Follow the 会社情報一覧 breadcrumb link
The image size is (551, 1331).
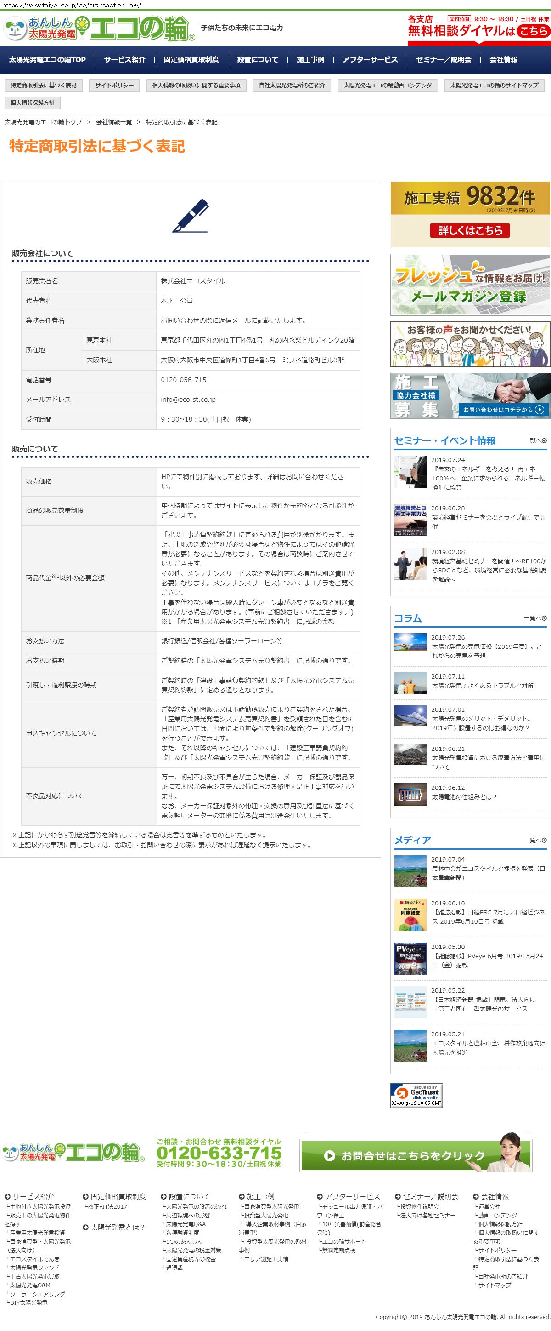(113, 122)
